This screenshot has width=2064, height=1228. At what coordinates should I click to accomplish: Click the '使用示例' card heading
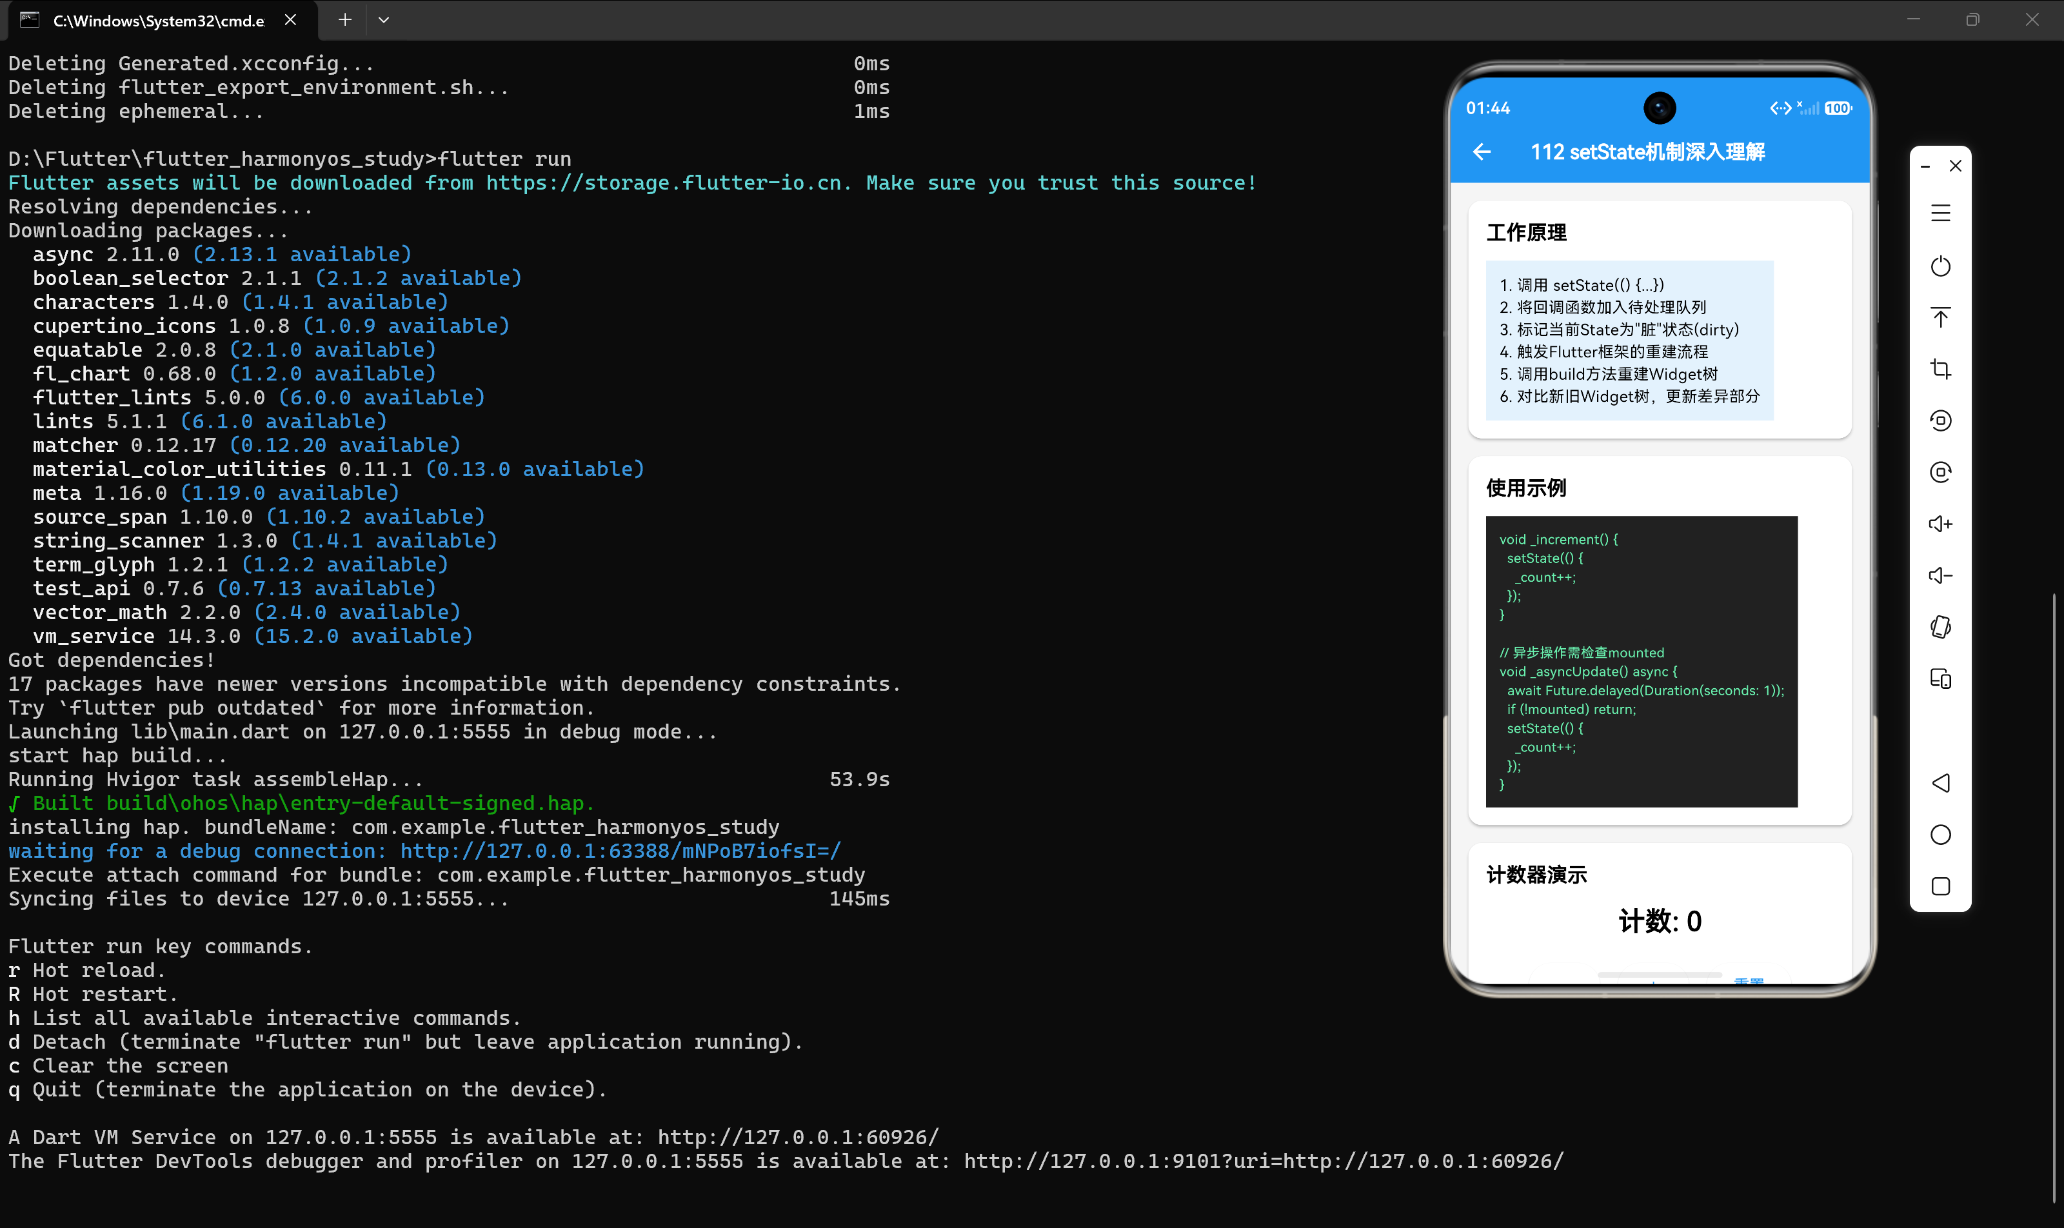click(x=1526, y=488)
